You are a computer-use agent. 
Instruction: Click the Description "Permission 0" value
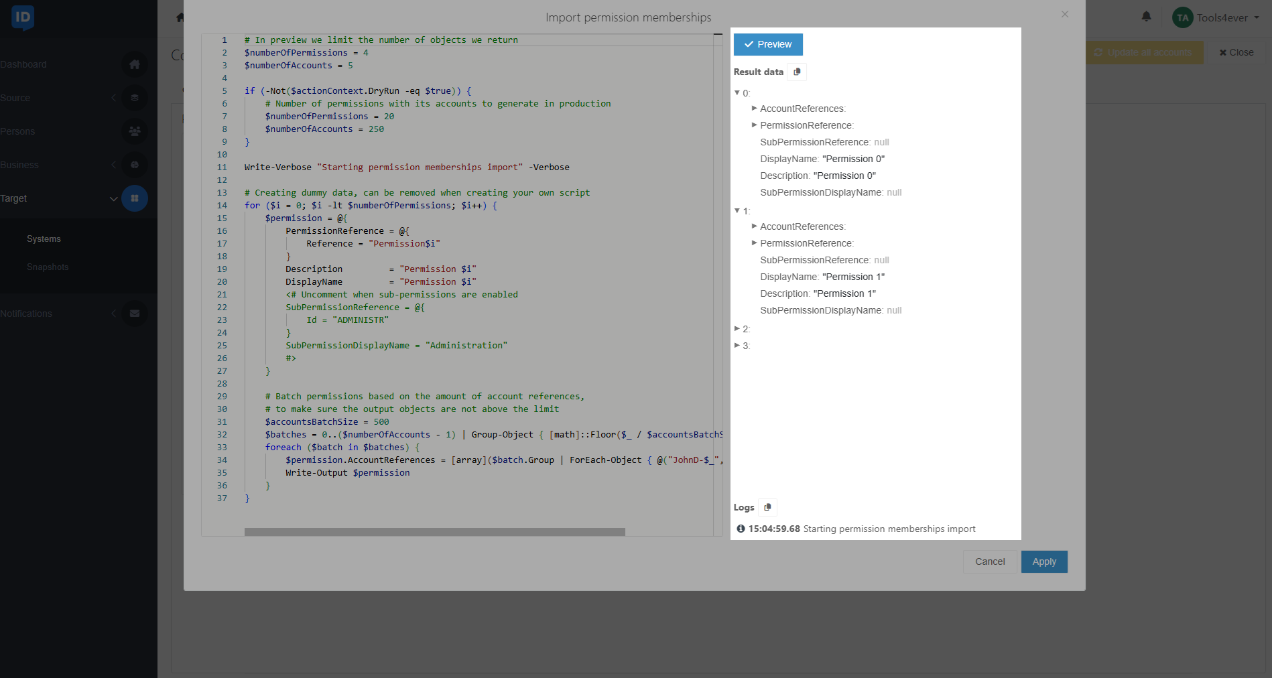pos(844,176)
